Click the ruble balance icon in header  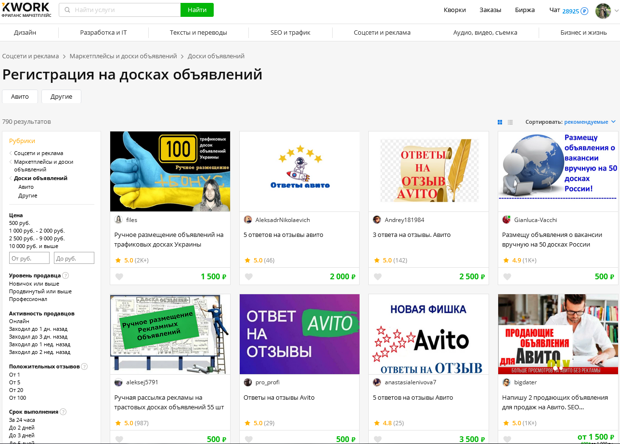(x=584, y=11)
